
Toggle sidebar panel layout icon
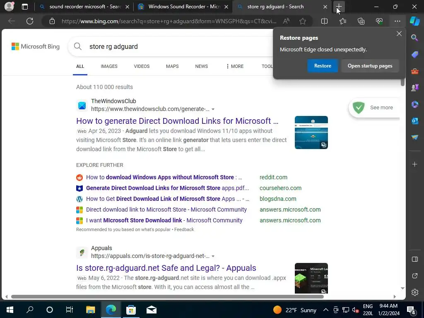tap(414, 259)
